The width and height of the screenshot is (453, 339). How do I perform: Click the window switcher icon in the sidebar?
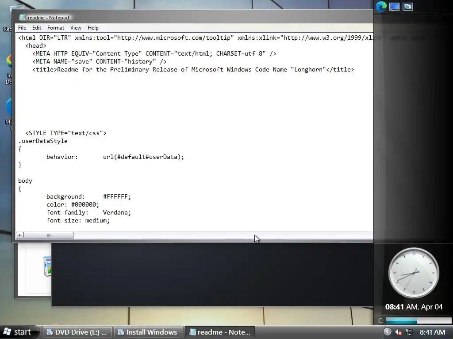(x=407, y=7)
